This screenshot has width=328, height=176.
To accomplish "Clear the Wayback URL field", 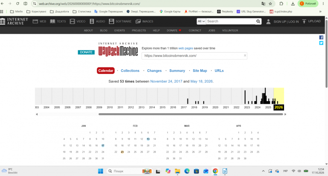I will click(x=245, y=56).
